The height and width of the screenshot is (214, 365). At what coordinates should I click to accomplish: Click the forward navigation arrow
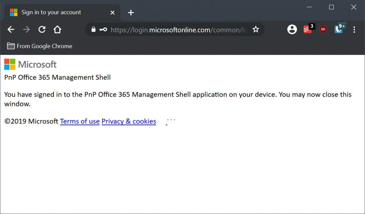(26, 30)
